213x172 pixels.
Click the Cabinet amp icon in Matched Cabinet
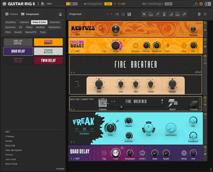[103, 103]
